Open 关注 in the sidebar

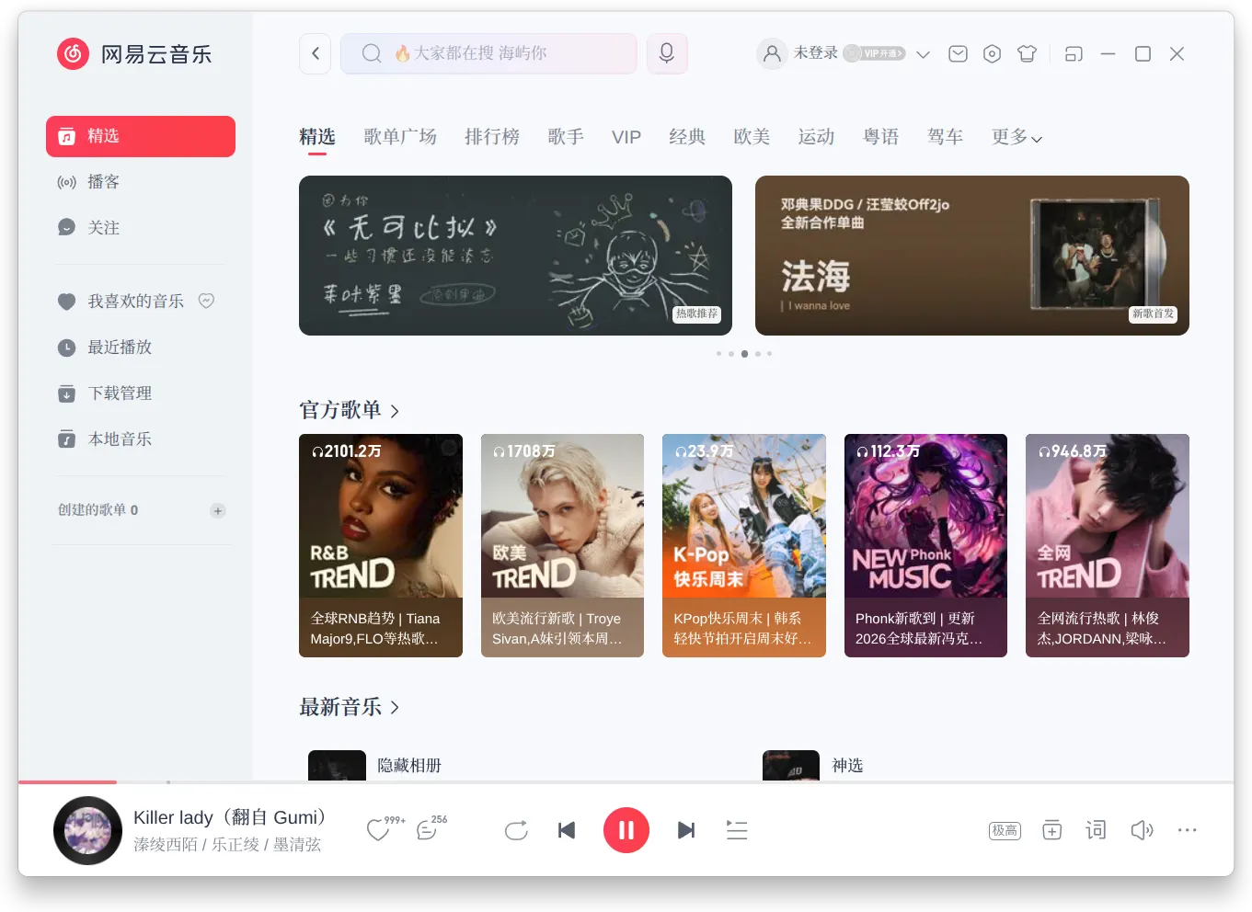click(x=141, y=228)
